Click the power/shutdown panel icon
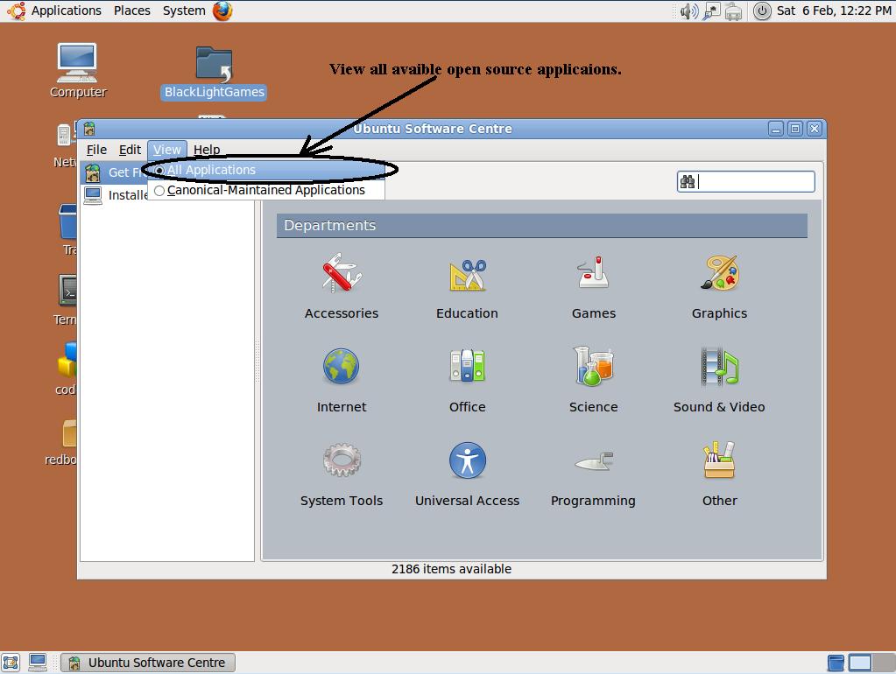 click(x=762, y=11)
